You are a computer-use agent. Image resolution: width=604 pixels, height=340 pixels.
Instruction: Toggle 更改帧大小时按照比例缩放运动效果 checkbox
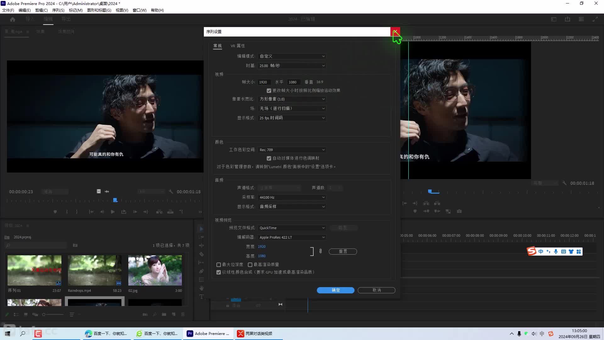[269, 91]
